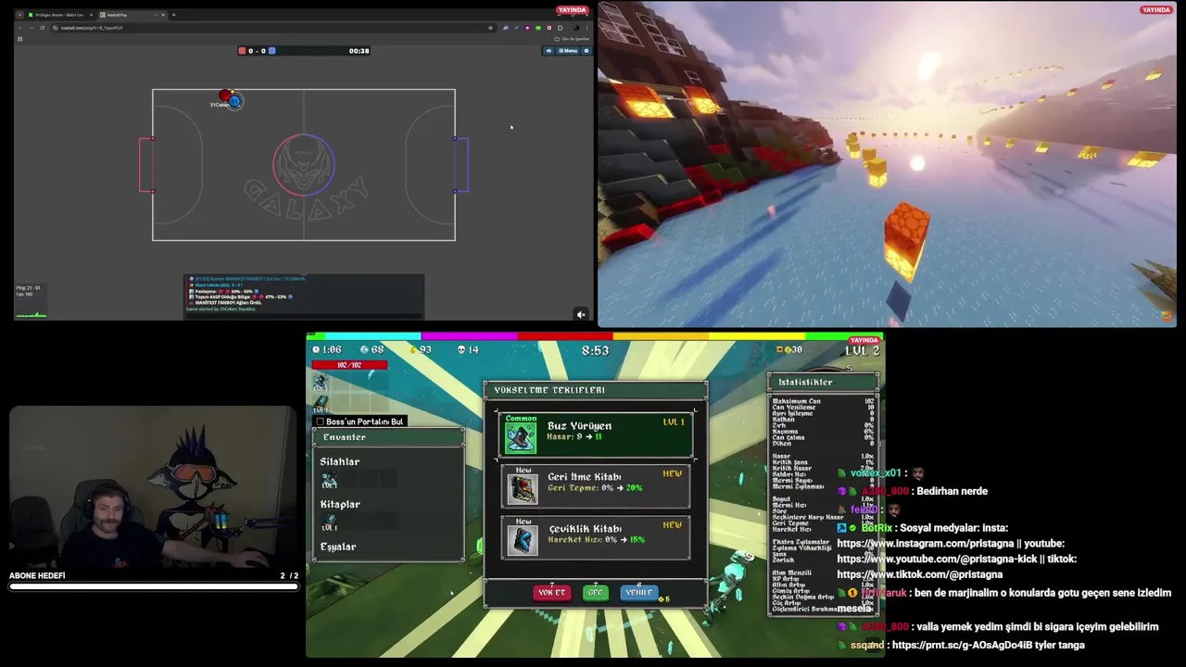Open a new browser tab

[x=173, y=15]
